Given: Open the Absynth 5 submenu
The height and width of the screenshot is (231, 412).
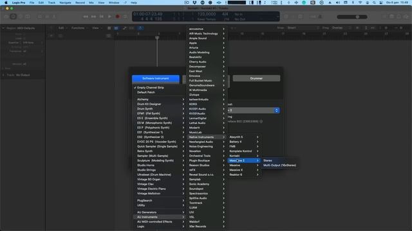Looking at the screenshot, I should click(x=244, y=137).
